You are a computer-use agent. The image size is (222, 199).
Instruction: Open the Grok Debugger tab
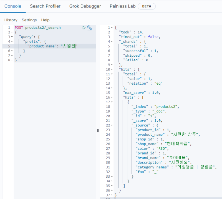(85, 6)
